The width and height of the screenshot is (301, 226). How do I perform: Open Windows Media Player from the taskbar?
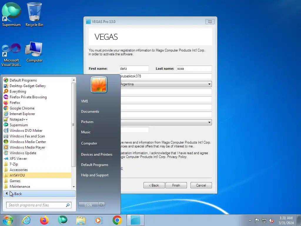pyautogui.click(x=99, y=220)
